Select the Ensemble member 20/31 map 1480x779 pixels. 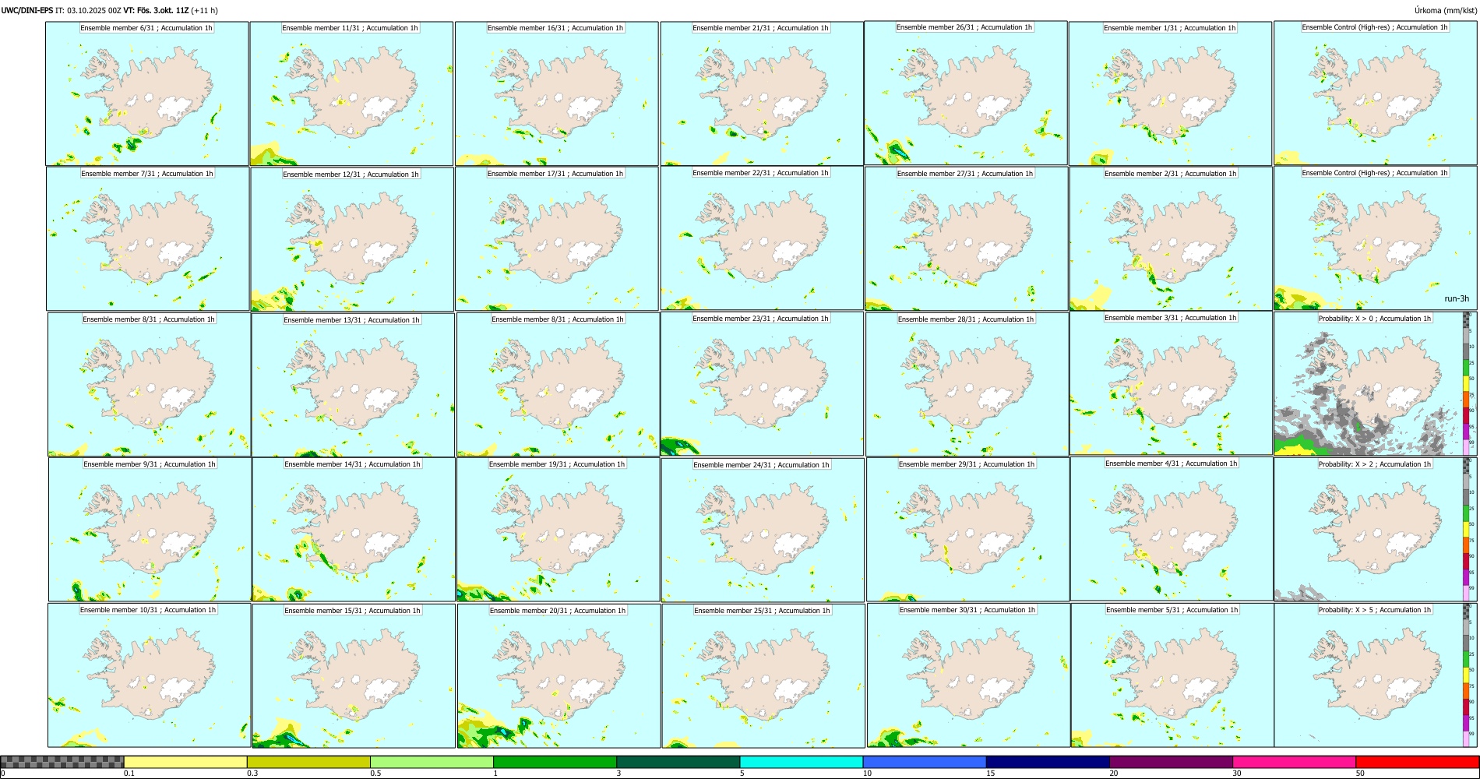pyautogui.click(x=559, y=676)
